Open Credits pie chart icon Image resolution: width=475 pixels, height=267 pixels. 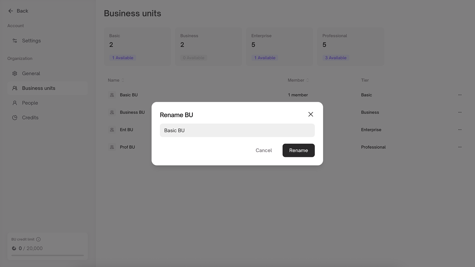coord(15,117)
